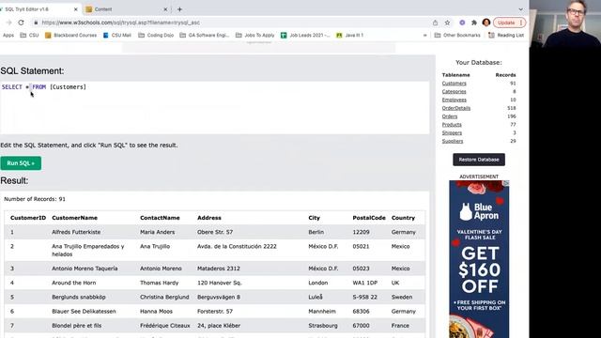Open the Products table link
Image resolution: width=601 pixels, height=338 pixels.
(452, 125)
